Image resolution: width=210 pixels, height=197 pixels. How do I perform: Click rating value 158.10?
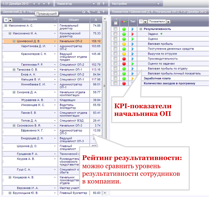tap(96, 41)
